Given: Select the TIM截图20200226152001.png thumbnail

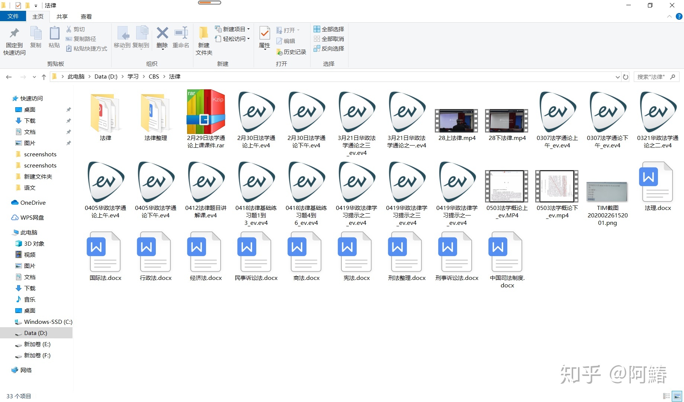Looking at the screenshot, I should coord(607,192).
